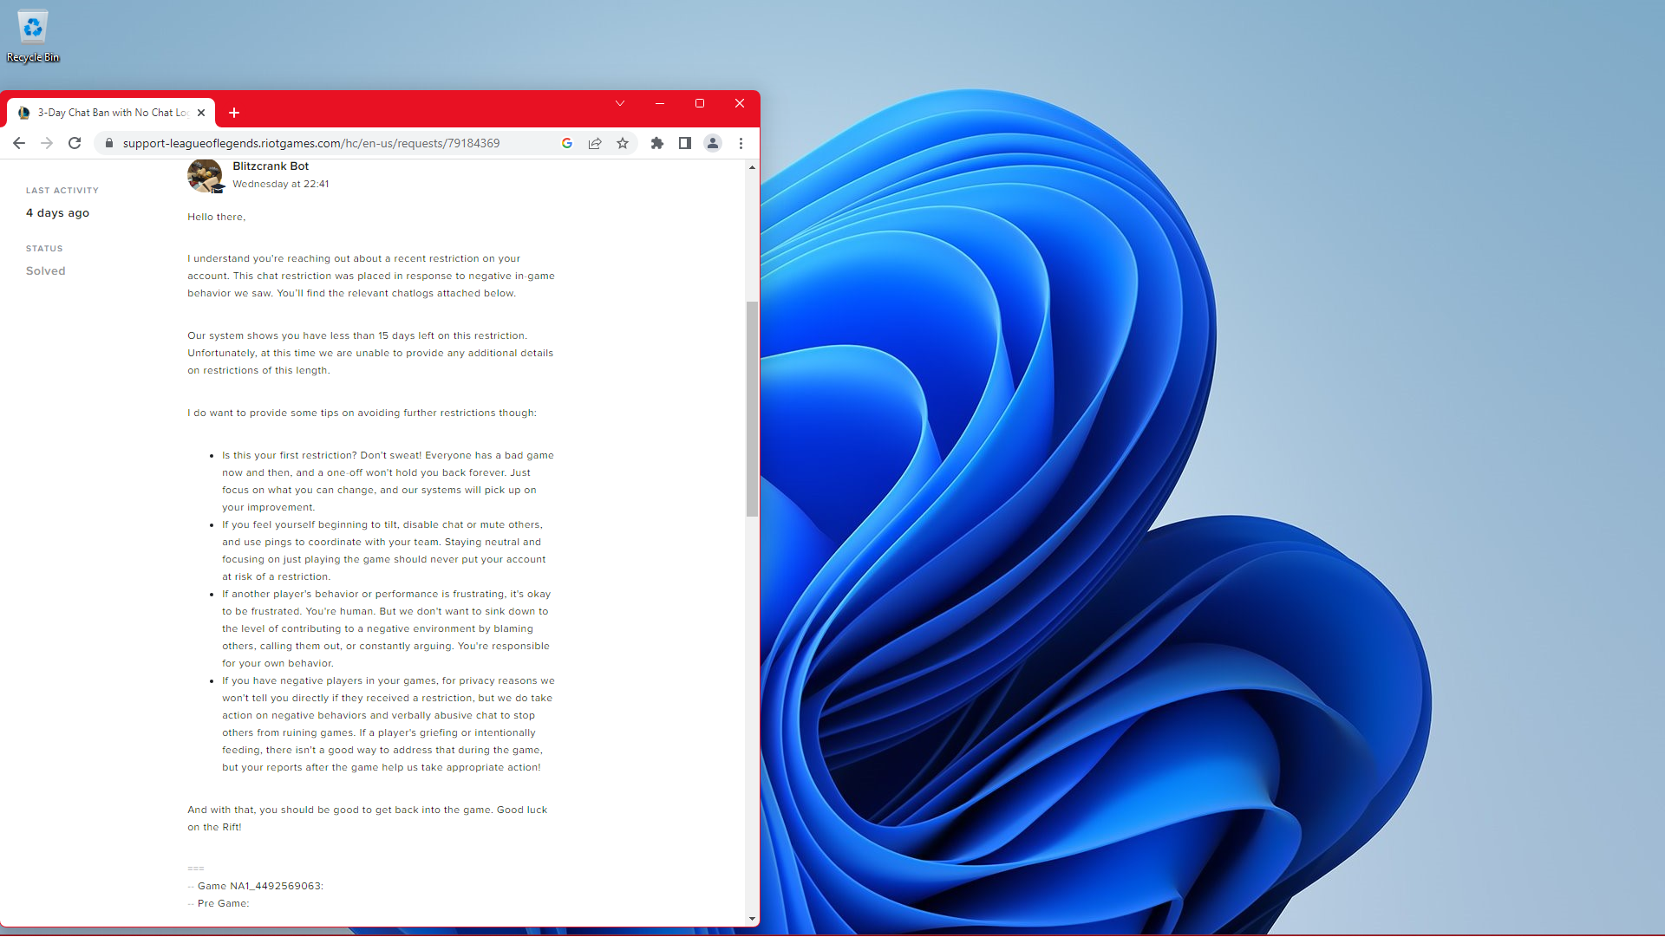Close the 3-Day Chat Ban tab

(201, 113)
